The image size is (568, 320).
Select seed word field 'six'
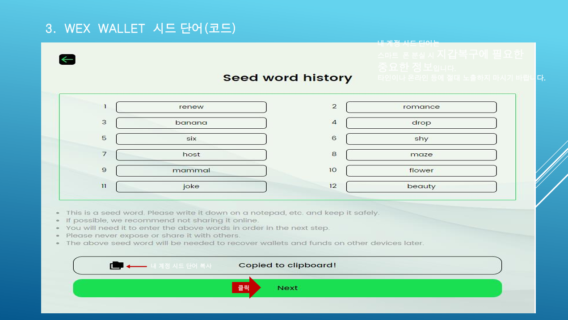(x=191, y=139)
